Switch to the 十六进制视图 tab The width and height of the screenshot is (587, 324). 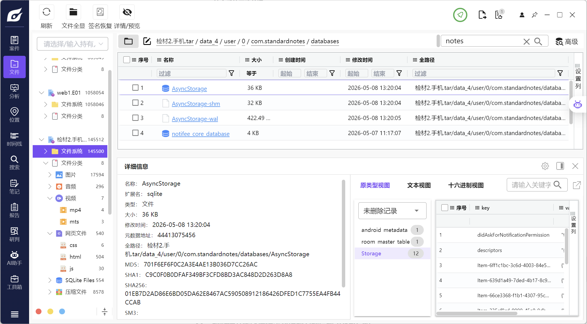click(x=466, y=185)
